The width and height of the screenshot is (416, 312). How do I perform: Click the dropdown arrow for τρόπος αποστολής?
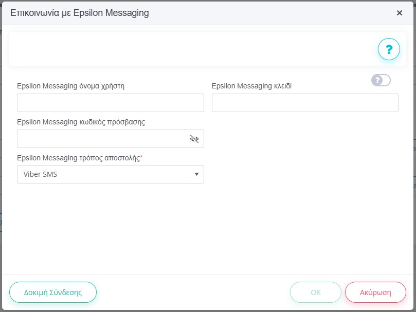click(196, 174)
